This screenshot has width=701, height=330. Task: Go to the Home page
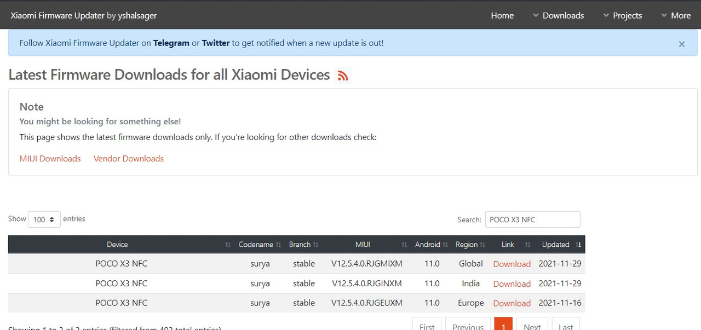click(502, 15)
